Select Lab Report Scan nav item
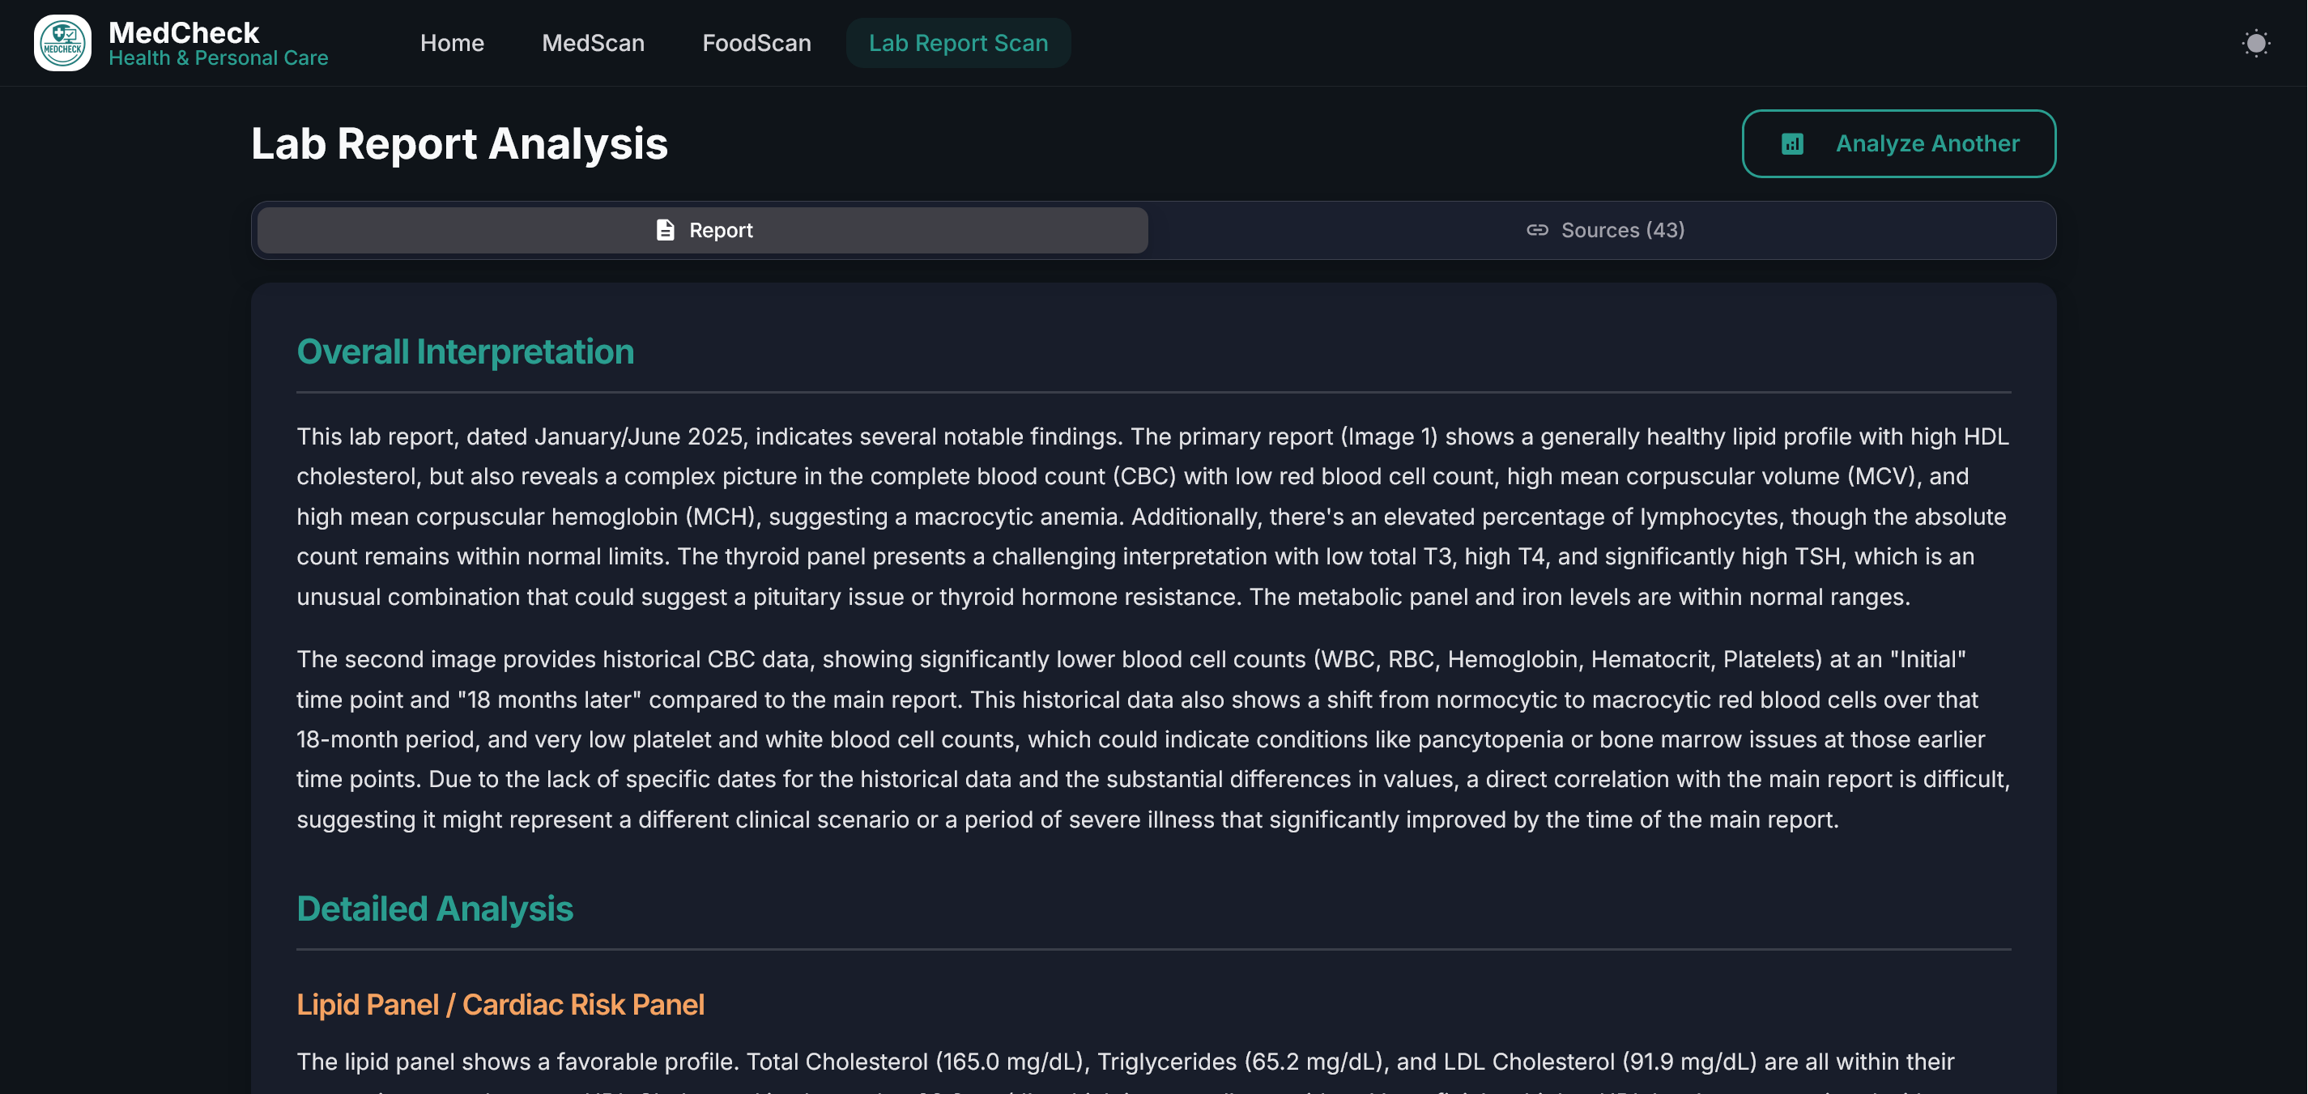This screenshot has height=1094, width=2308. tap(958, 43)
